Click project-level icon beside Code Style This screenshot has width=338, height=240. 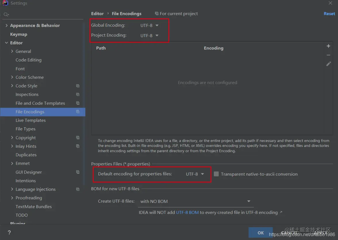click(x=78, y=86)
